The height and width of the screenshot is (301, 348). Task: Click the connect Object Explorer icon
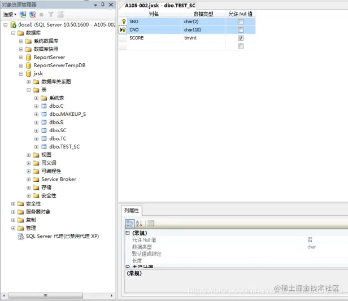click(23, 15)
